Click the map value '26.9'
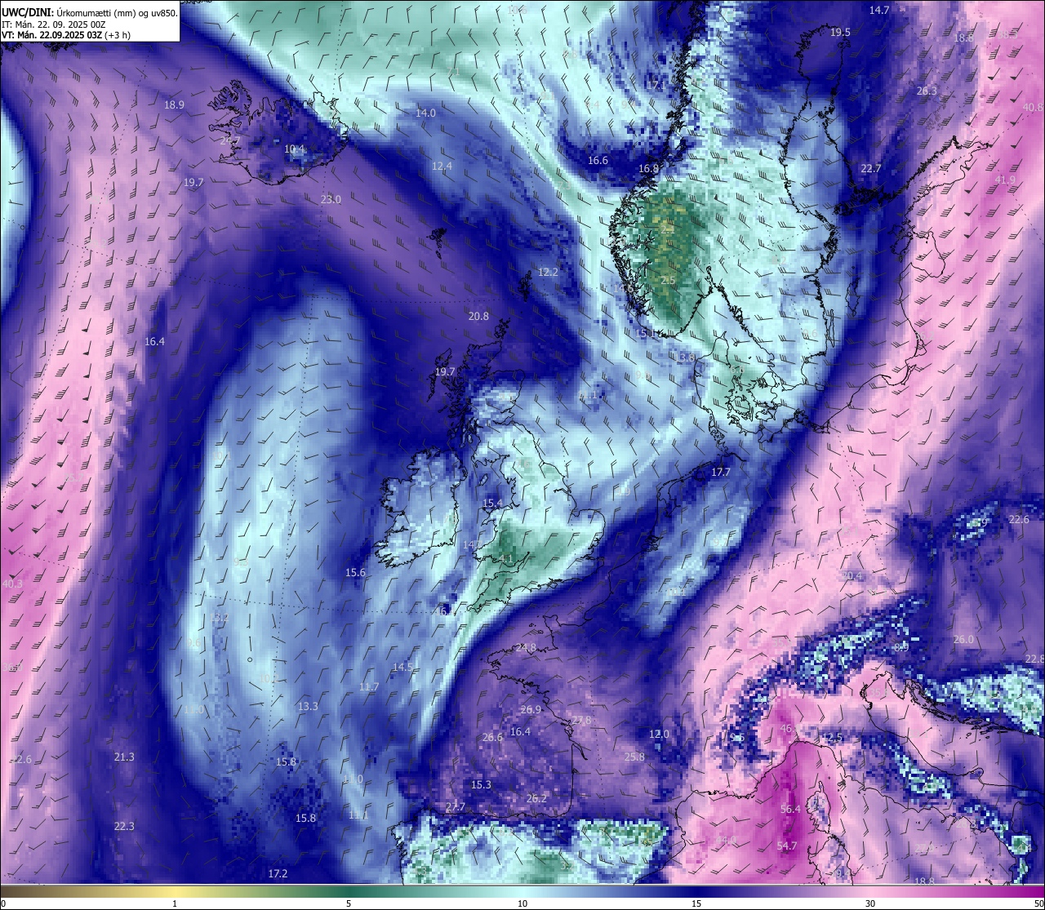1045x910 pixels. (x=531, y=709)
